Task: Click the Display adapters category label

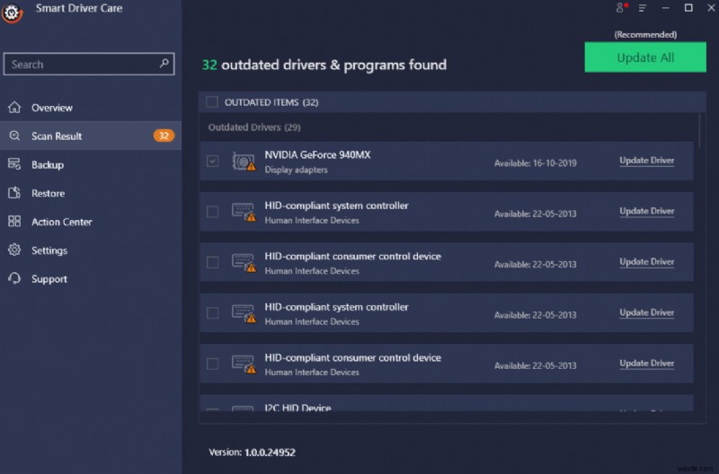Action: pos(296,170)
